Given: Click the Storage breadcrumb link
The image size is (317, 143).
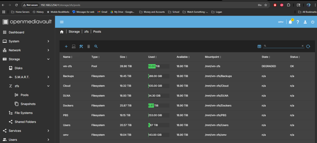Looking at the screenshot, I should (74, 32).
